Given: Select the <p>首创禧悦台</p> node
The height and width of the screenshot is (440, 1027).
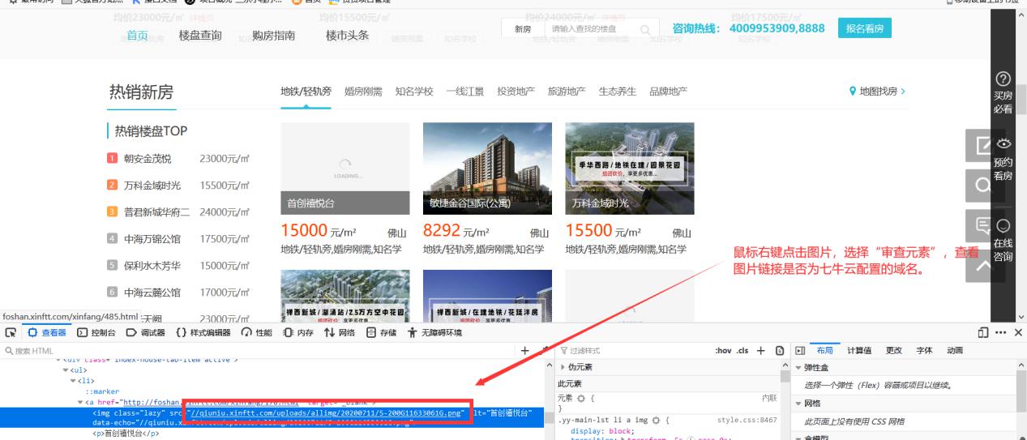Looking at the screenshot, I should tap(124, 434).
